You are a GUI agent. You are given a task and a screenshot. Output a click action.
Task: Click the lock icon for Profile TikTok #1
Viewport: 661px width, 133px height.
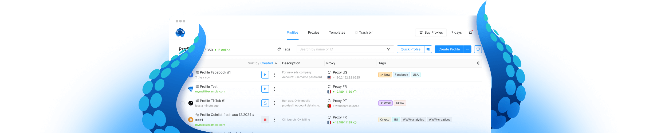(265, 103)
